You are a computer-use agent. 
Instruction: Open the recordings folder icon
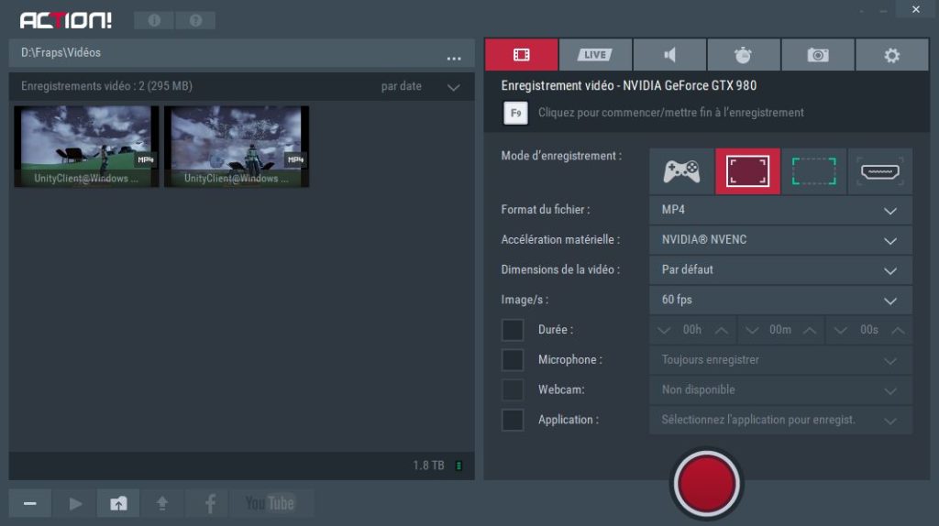pos(118,503)
